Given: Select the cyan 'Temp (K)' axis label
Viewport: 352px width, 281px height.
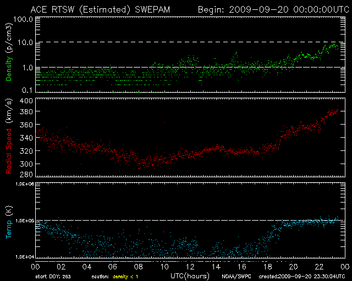Looking at the screenshot, I should coord(9,222).
